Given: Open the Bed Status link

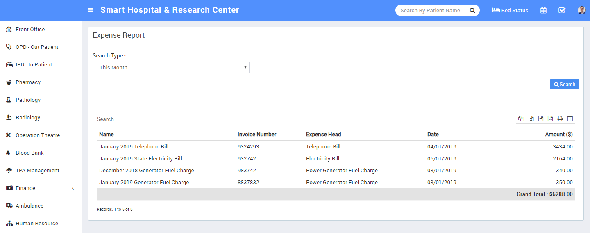Looking at the screenshot, I should click(x=510, y=10).
